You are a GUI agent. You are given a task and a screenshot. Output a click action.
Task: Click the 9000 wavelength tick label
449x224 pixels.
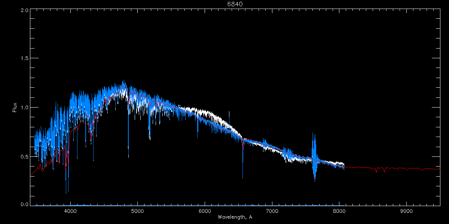point(406,211)
